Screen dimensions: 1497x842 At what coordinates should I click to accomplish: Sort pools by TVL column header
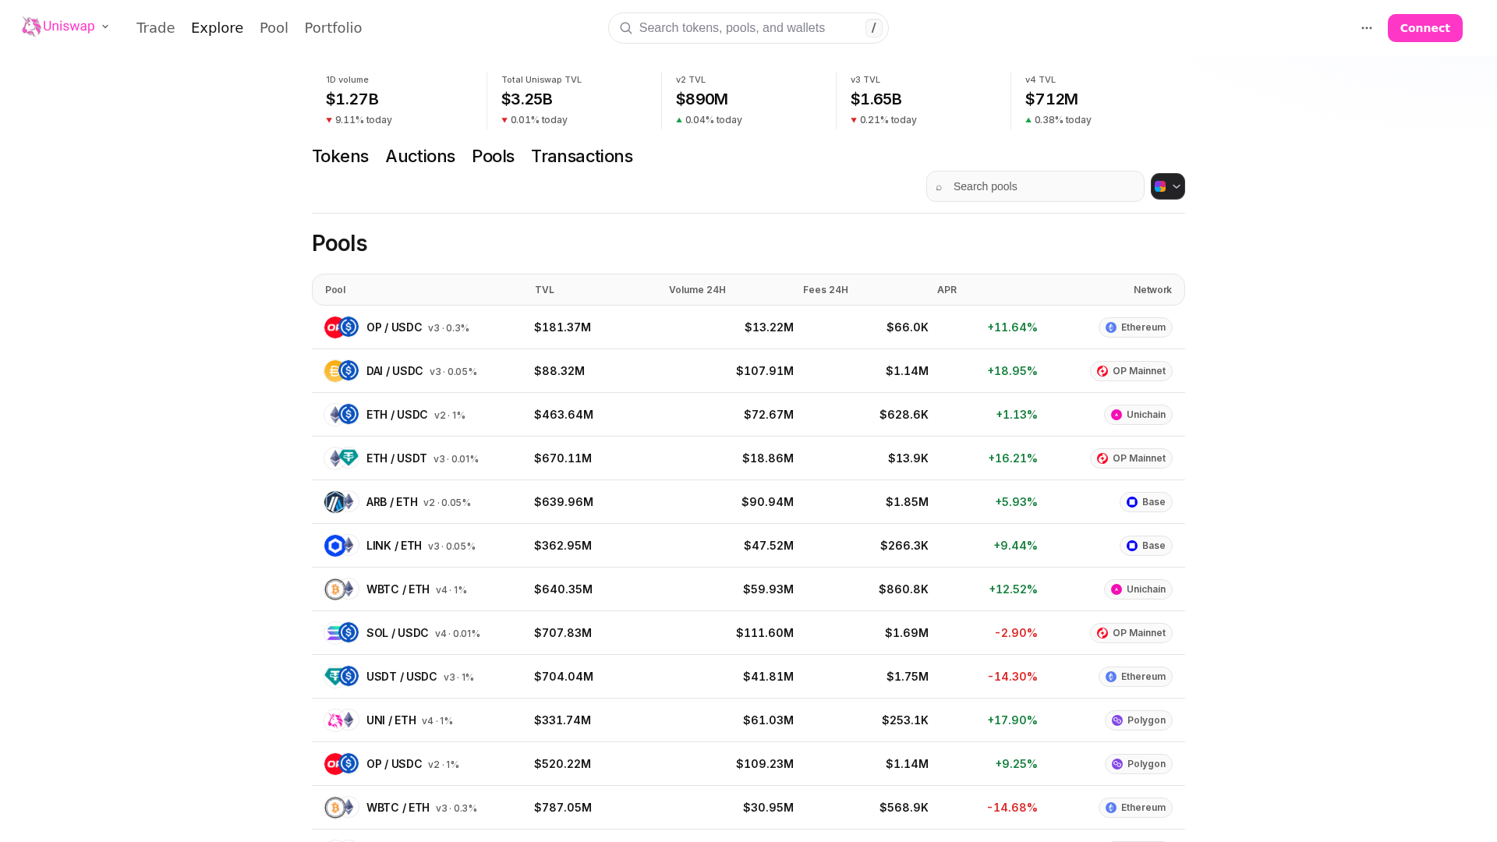pyautogui.click(x=544, y=290)
